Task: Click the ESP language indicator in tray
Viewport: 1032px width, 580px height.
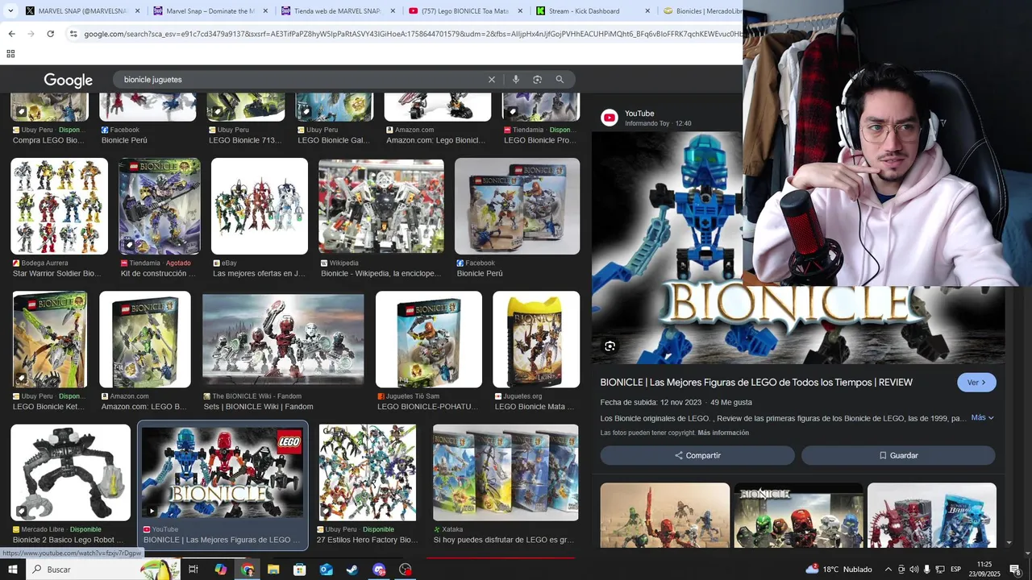Action: pyautogui.click(x=955, y=570)
